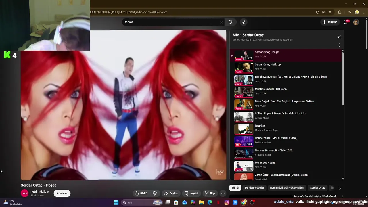Click the browser address bar URL
Image resolution: width=368 pixels, height=207 pixels.
point(128,12)
